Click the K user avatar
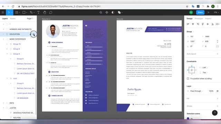The height and width of the screenshot is (124, 221). click(191, 12)
